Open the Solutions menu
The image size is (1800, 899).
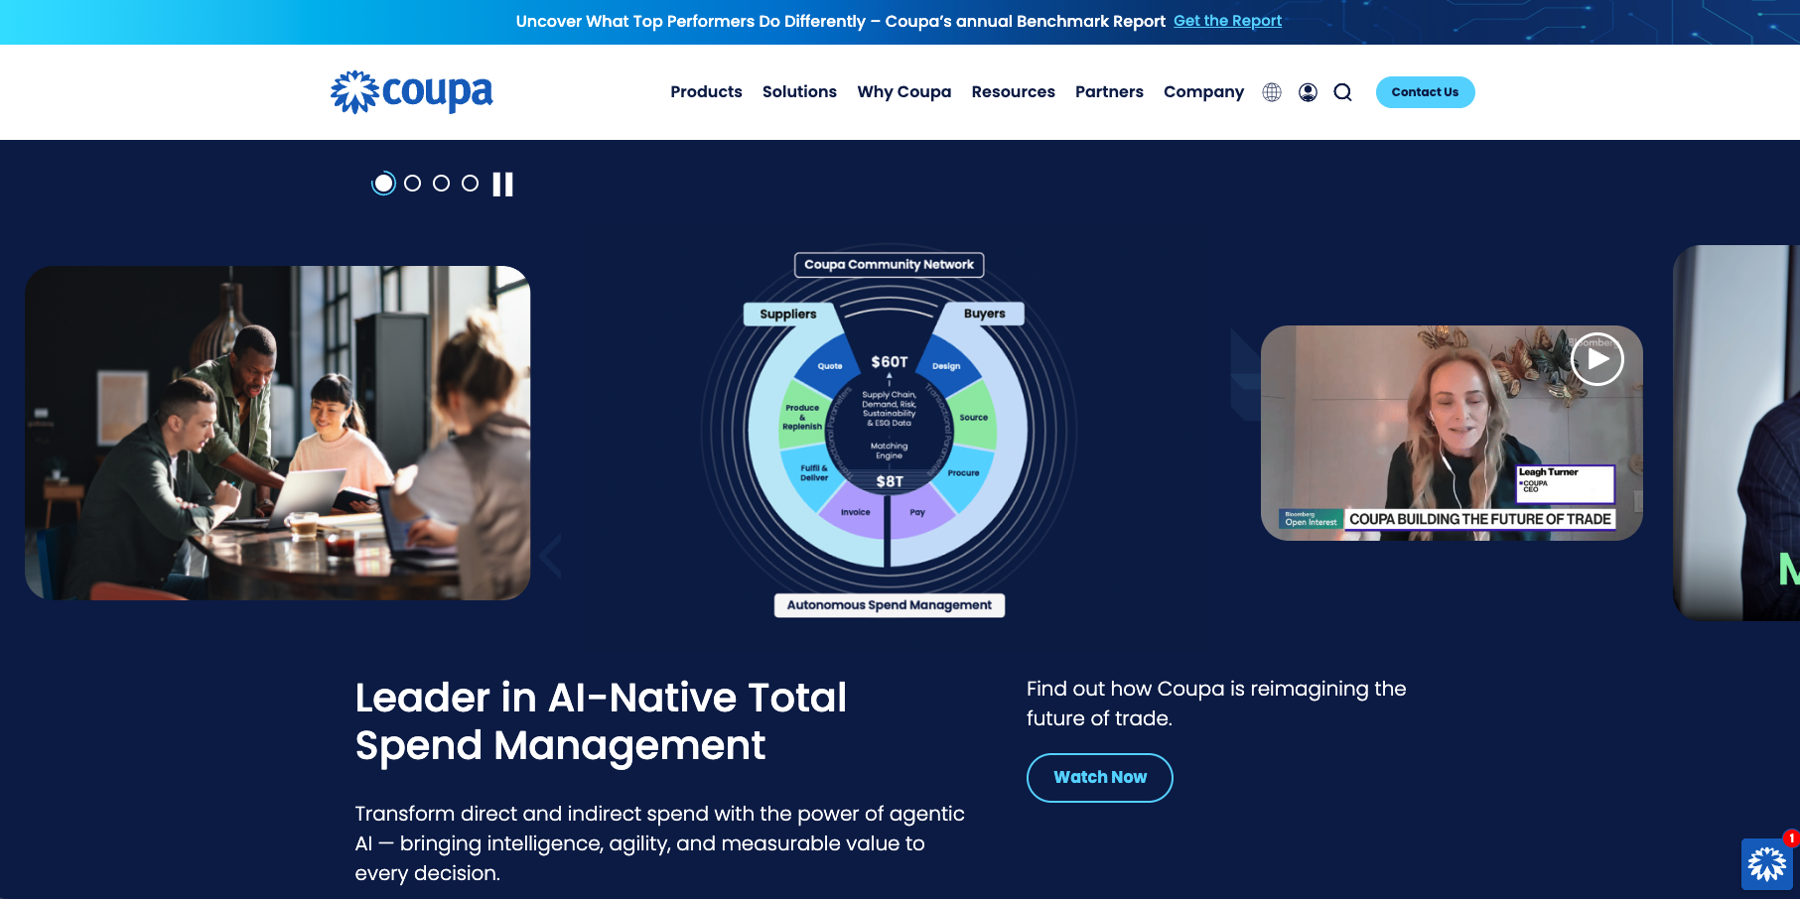799,92
